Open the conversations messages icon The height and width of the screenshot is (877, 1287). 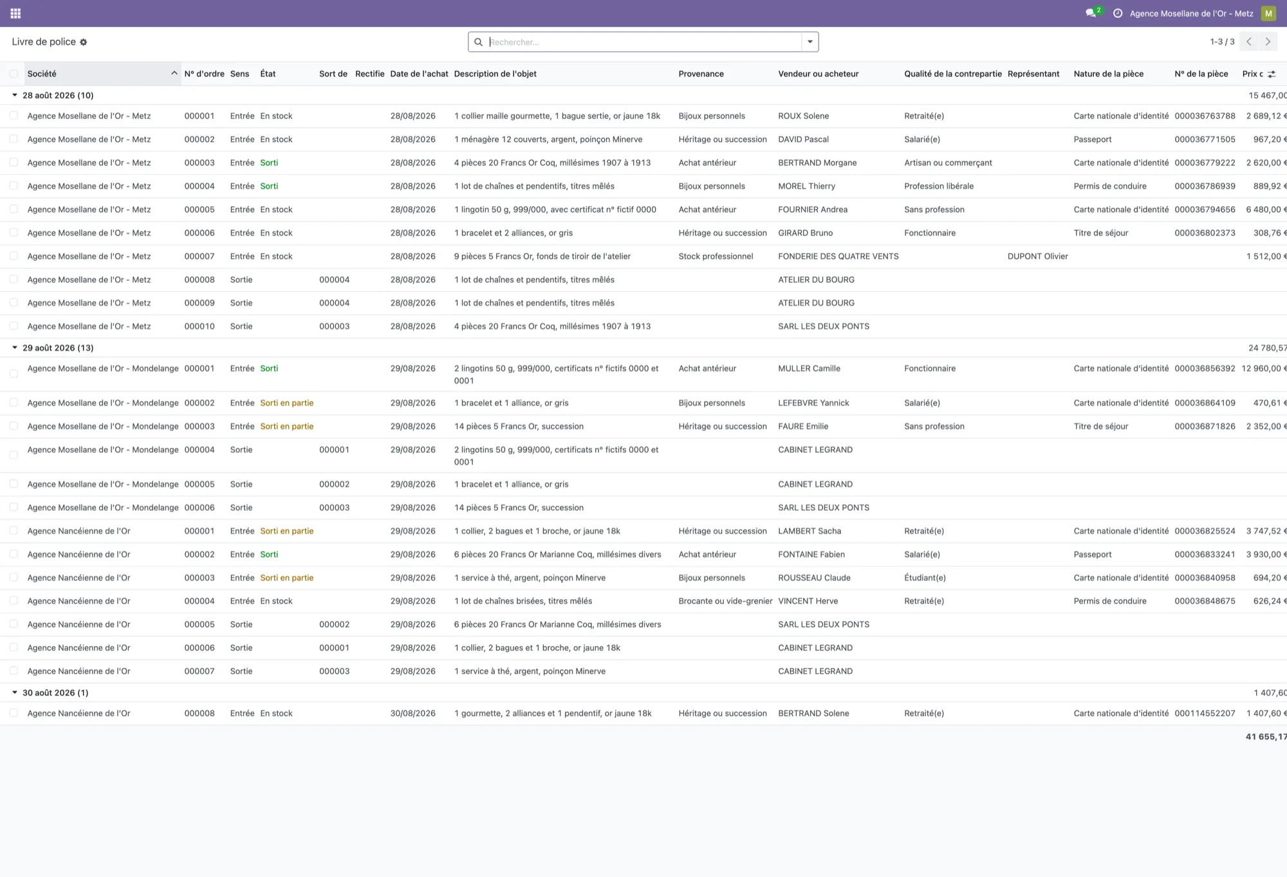pyautogui.click(x=1091, y=13)
